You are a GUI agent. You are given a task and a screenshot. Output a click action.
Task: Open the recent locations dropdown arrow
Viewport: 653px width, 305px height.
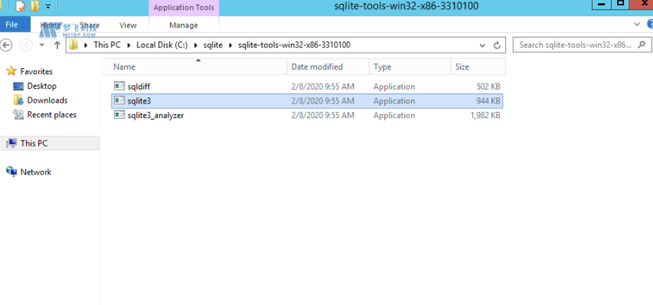41,45
